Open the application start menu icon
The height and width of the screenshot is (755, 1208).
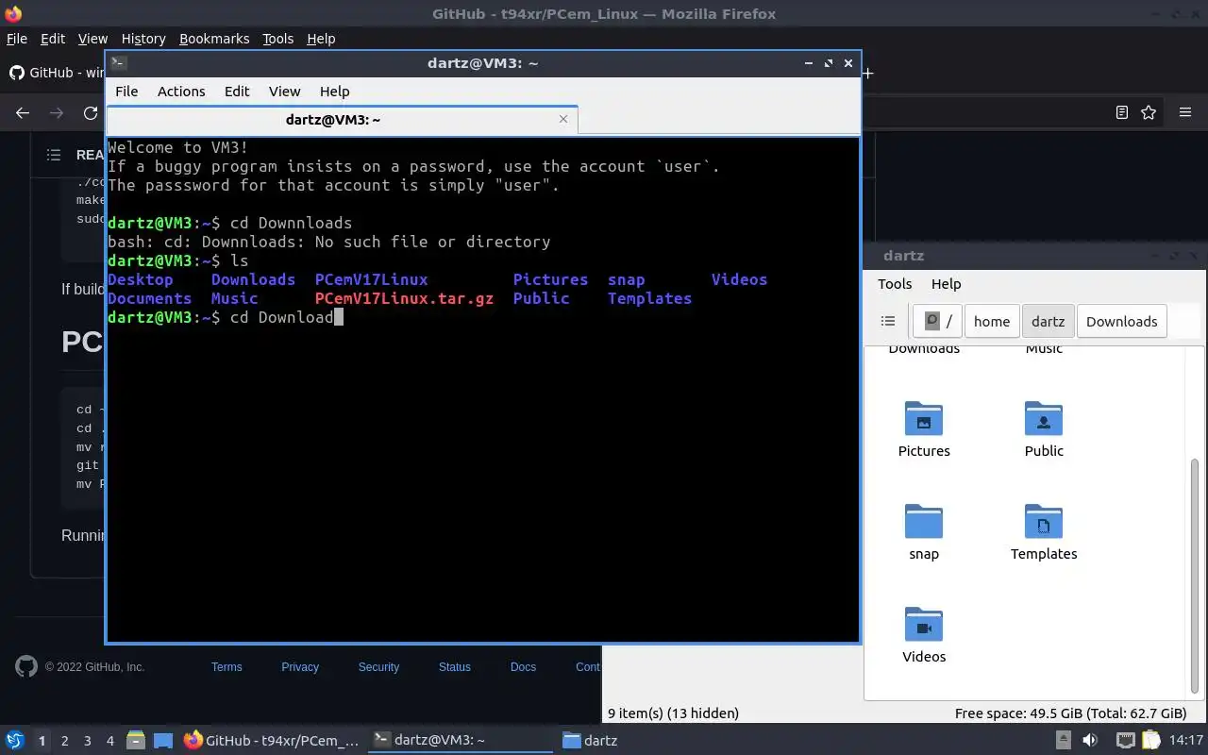[14, 740]
